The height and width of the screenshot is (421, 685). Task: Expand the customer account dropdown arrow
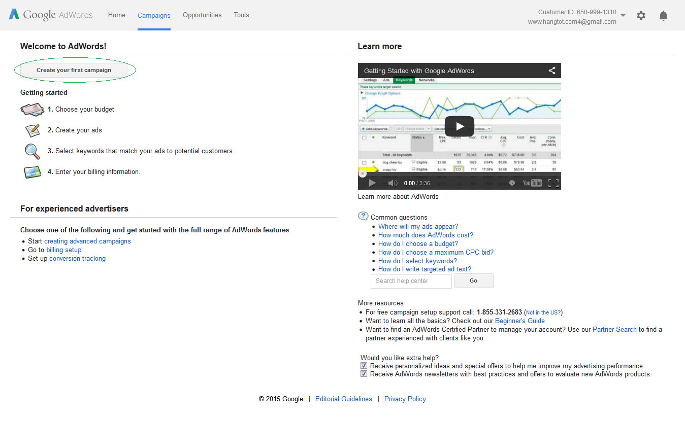pyautogui.click(x=623, y=15)
